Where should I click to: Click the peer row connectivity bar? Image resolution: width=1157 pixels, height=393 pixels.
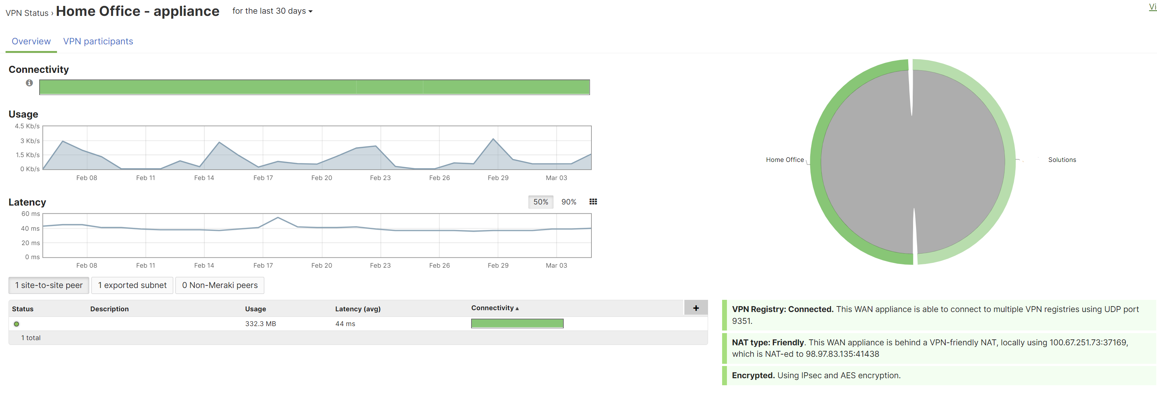(x=517, y=323)
